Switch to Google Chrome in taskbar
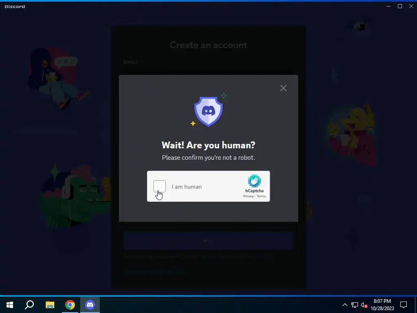 (70, 305)
